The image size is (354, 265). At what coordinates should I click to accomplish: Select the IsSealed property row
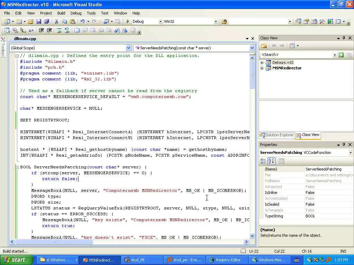(x=306, y=204)
